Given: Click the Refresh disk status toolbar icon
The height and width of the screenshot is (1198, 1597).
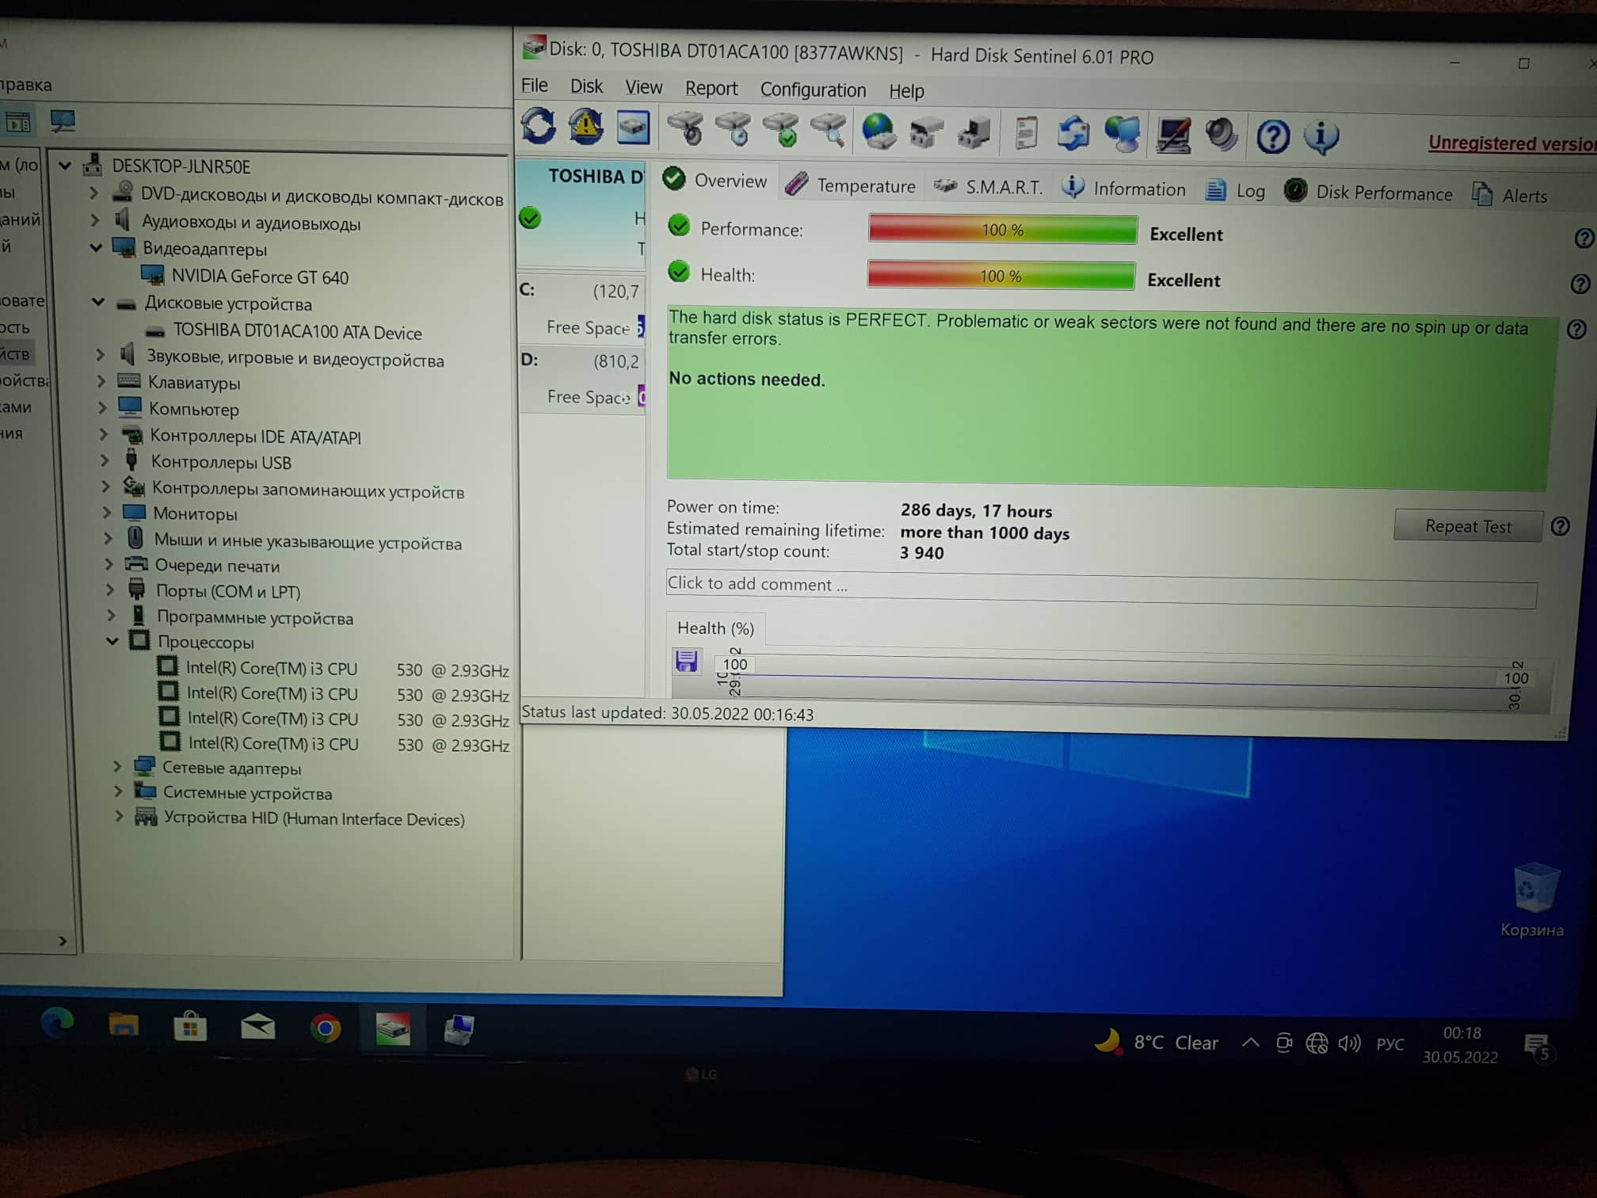Looking at the screenshot, I should point(539,126).
